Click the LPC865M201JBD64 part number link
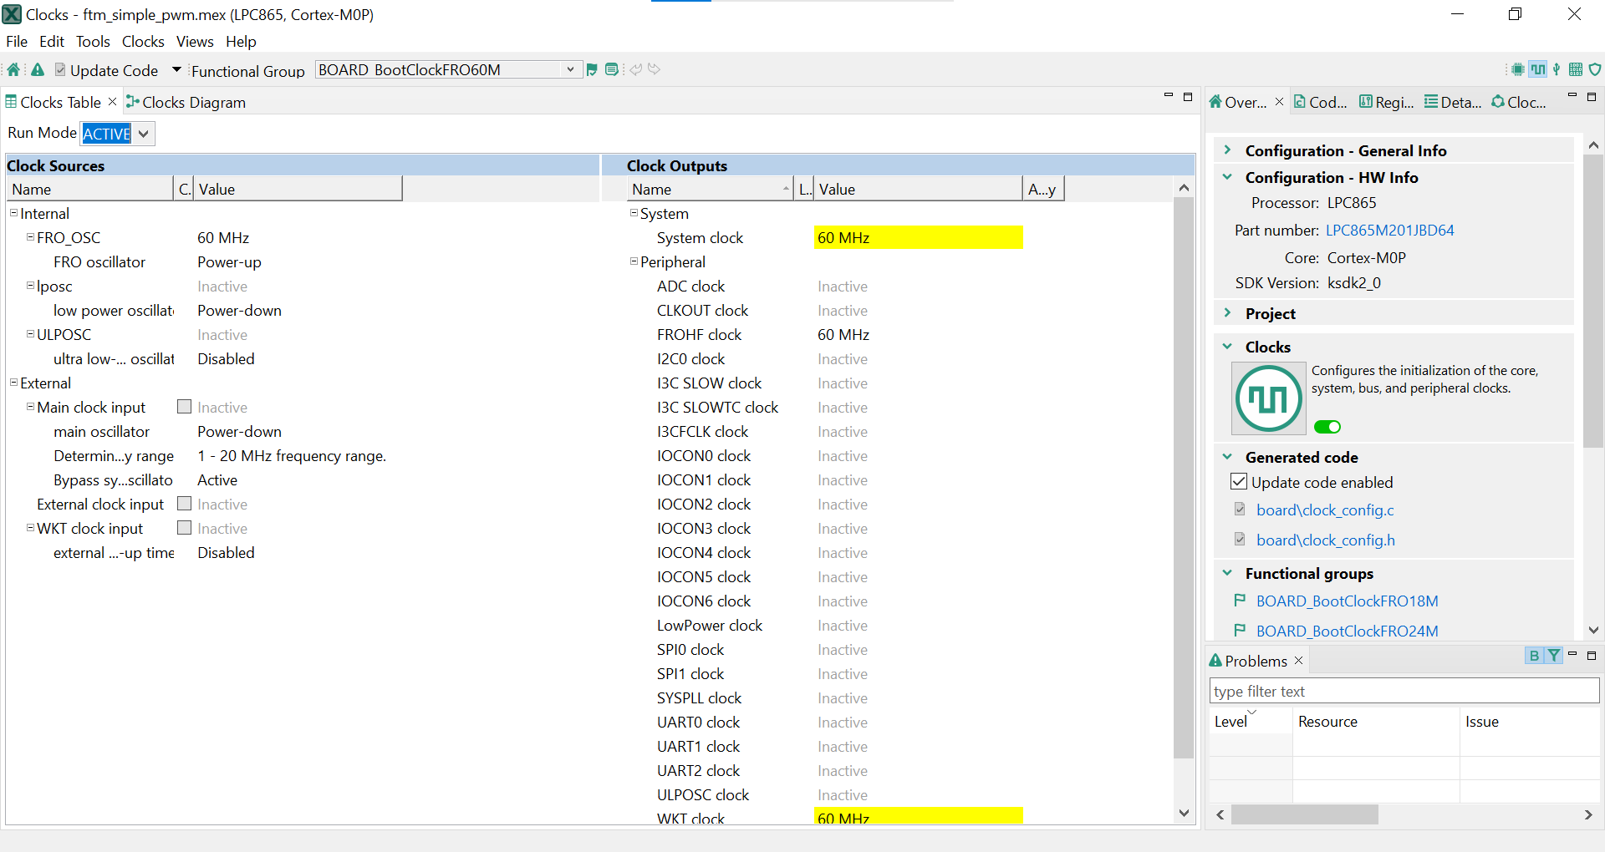This screenshot has width=1605, height=852. 1389,231
